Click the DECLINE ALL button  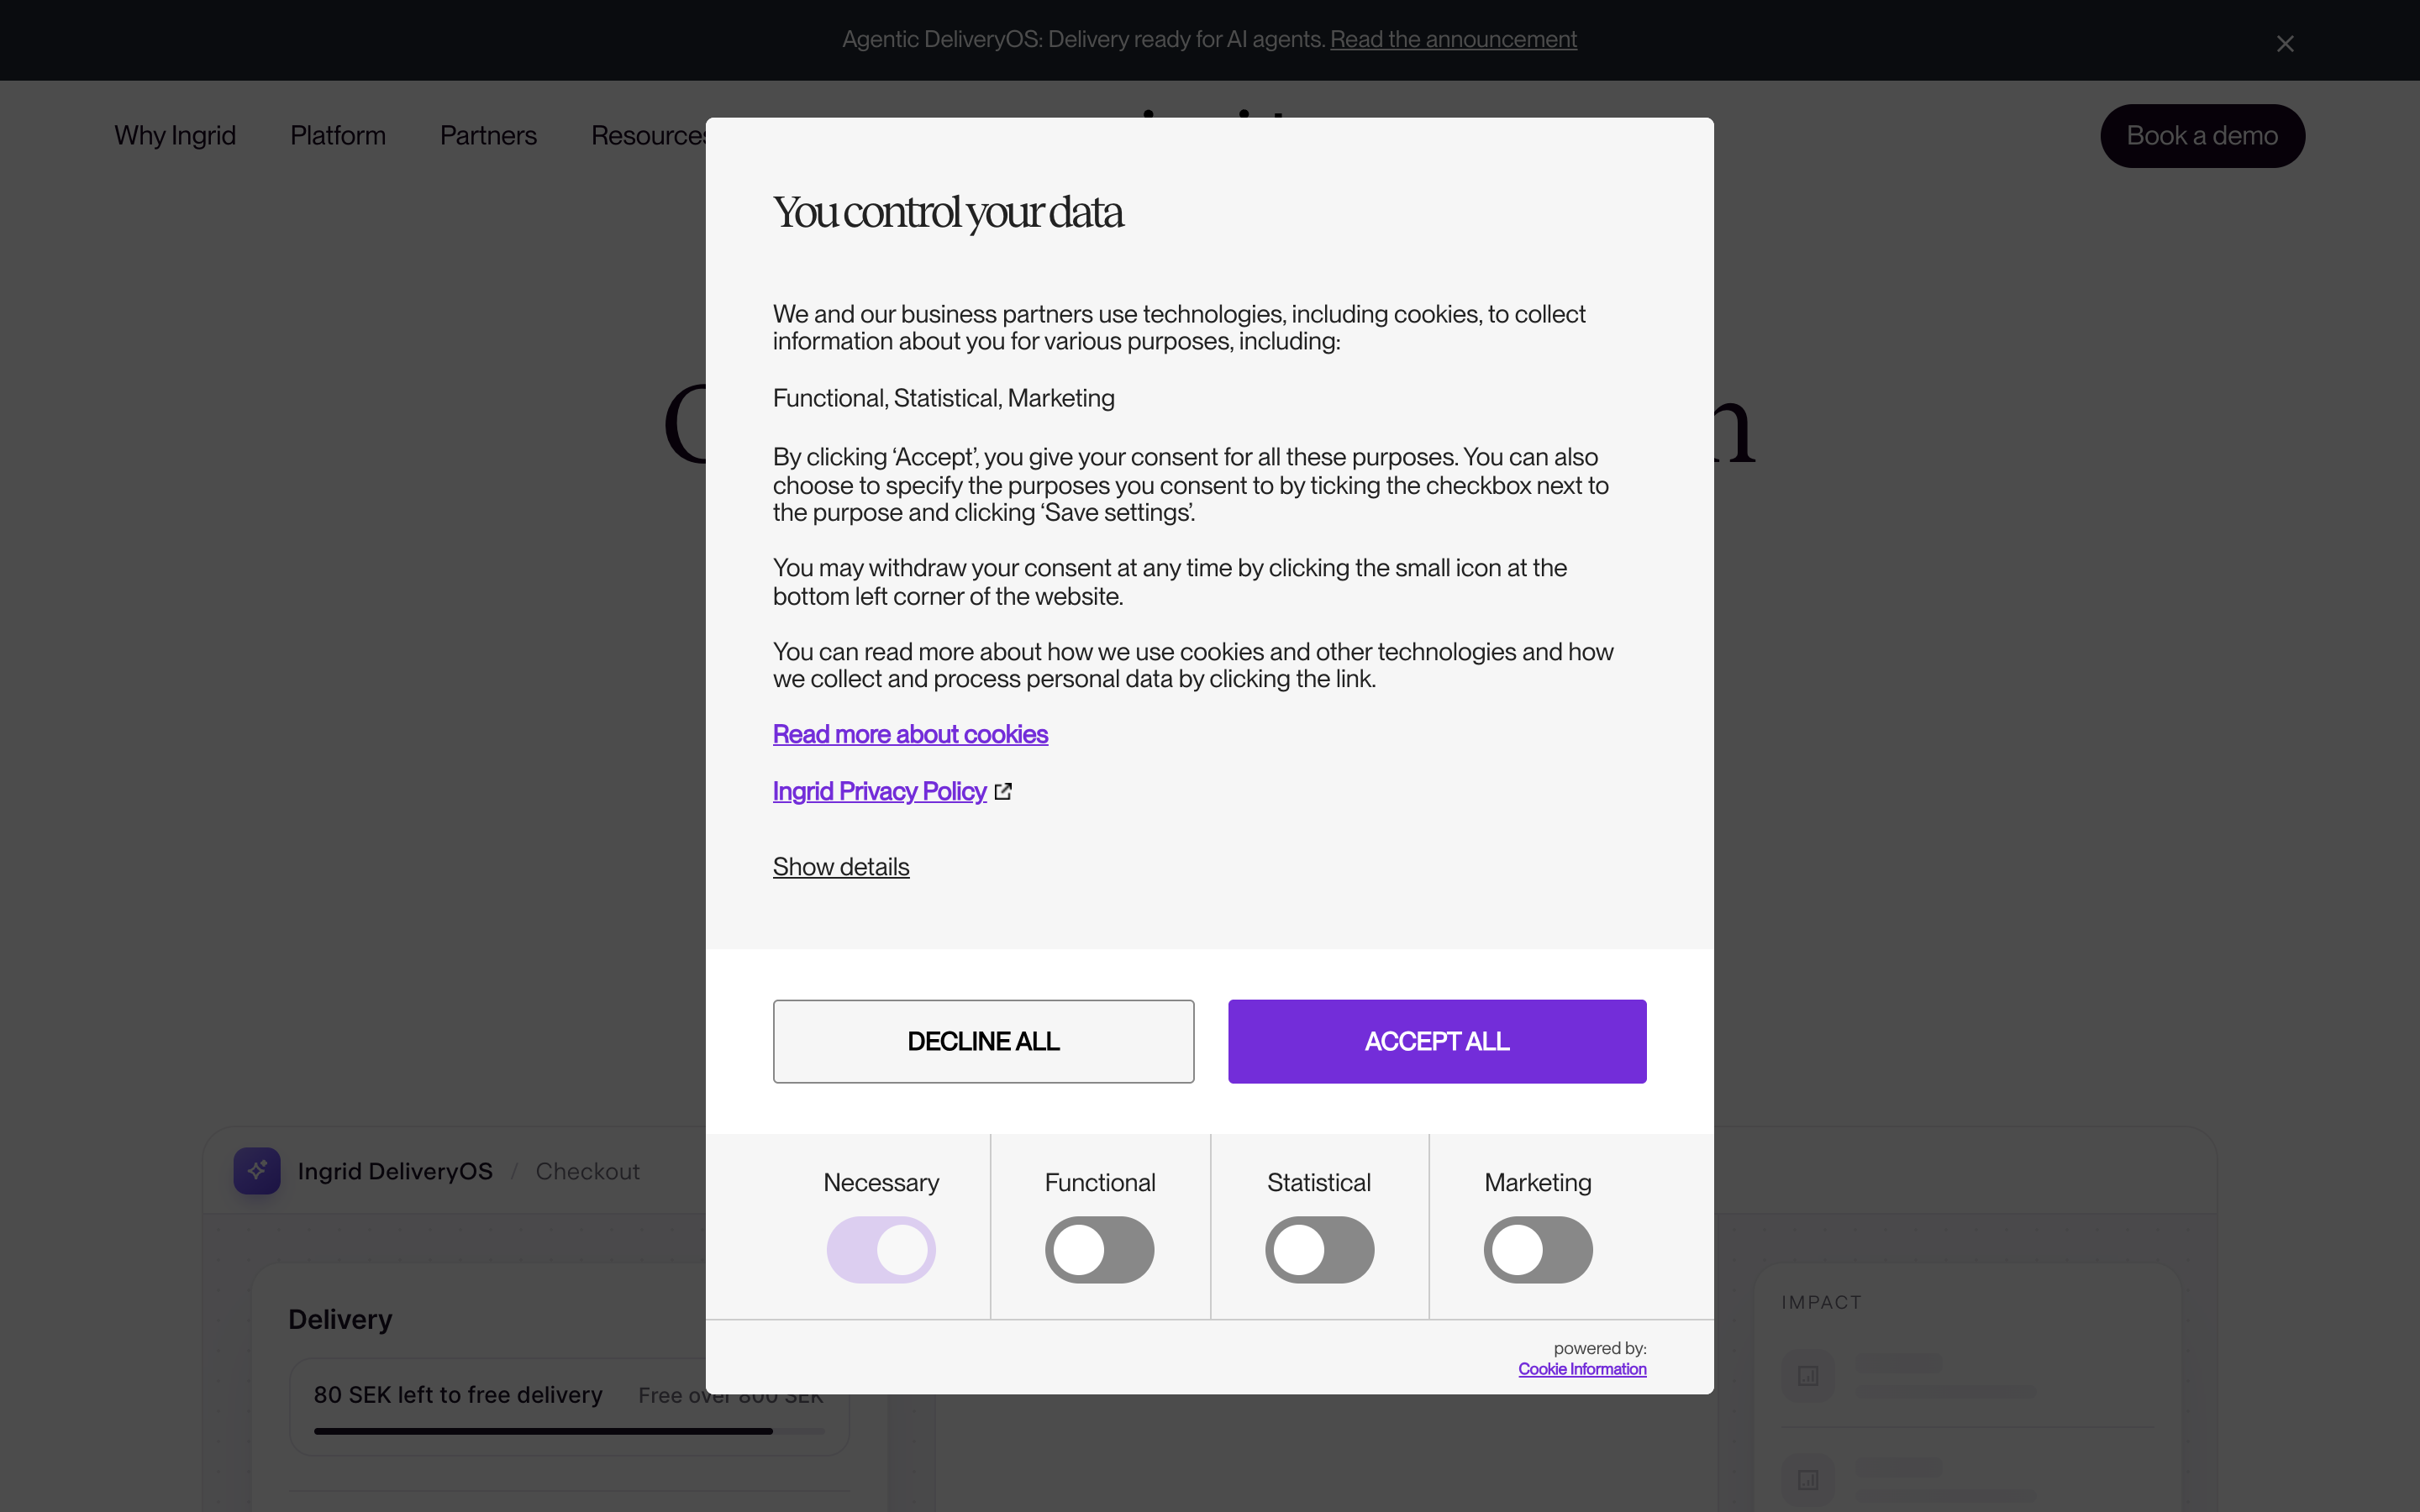point(983,1041)
